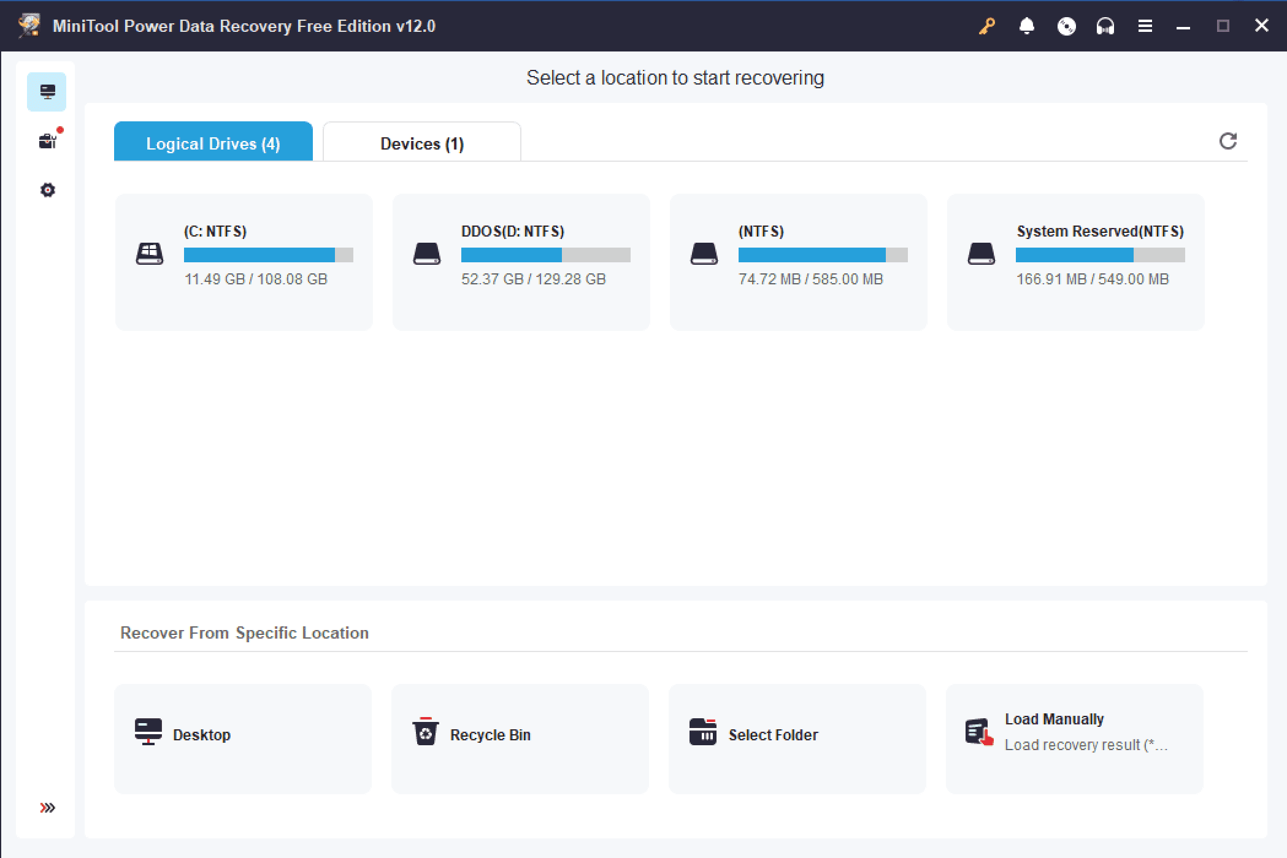Click the refresh drives icon top-right

(1227, 141)
